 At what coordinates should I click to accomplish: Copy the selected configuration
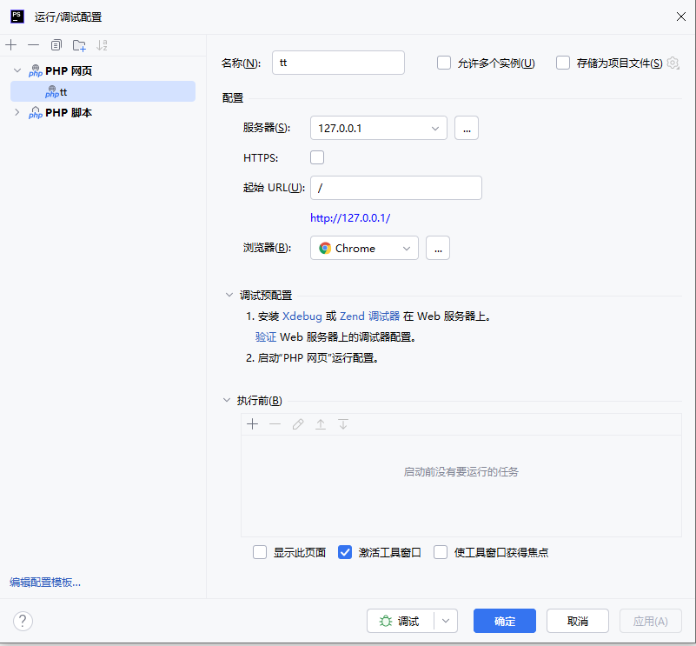pyautogui.click(x=56, y=45)
